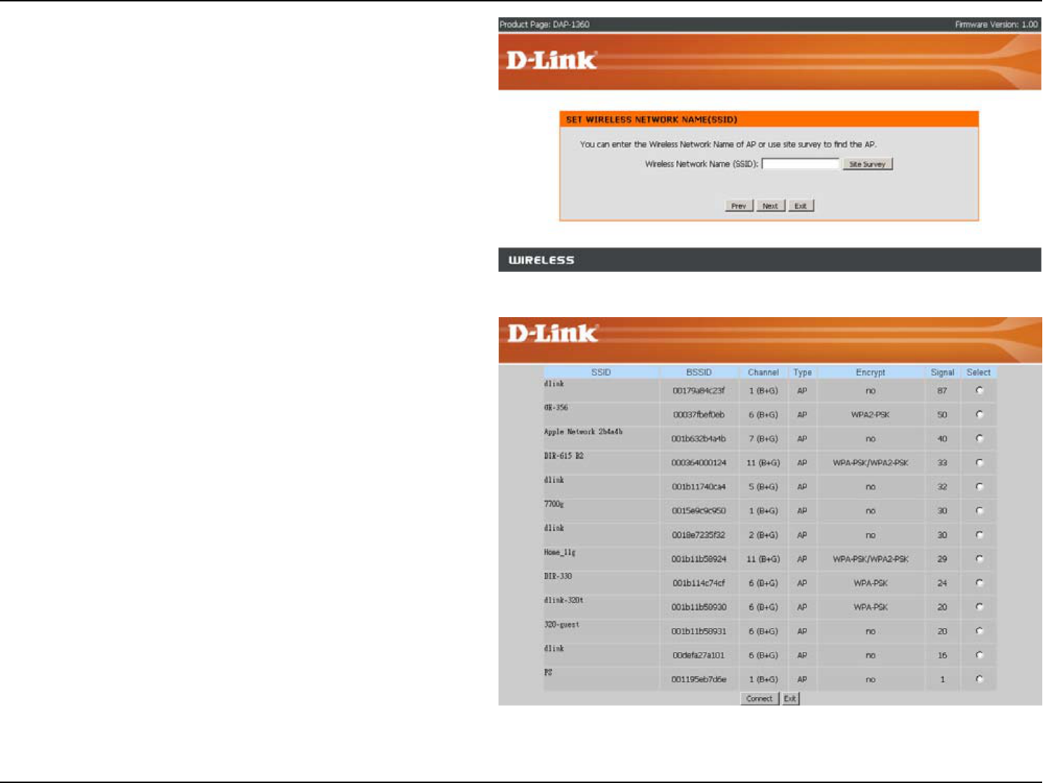The image size is (1043, 783).
Task: Click the Signal column header
Action: tap(942, 372)
